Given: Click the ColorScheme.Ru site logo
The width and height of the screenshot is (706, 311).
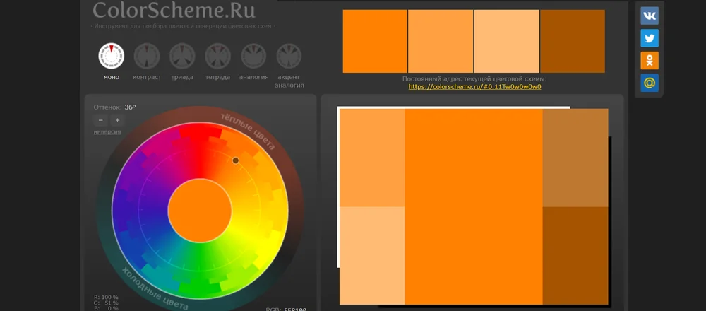Looking at the screenshot, I should [x=174, y=11].
